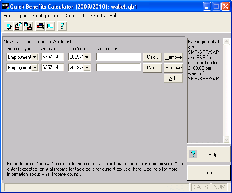Click the 'Income Type' column label

pyautogui.click(x=19, y=49)
